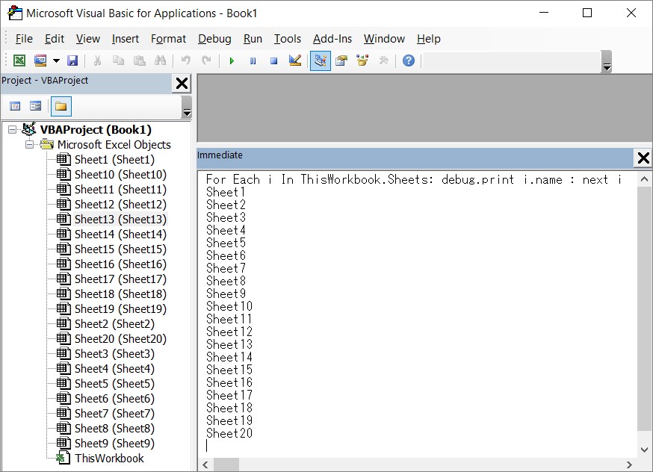Click the Sheet15 worksheet icon in tree
This screenshot has width=653, height=472.
point(64,249)
